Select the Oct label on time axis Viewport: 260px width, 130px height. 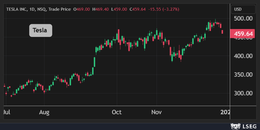click(x=117, y=112)
